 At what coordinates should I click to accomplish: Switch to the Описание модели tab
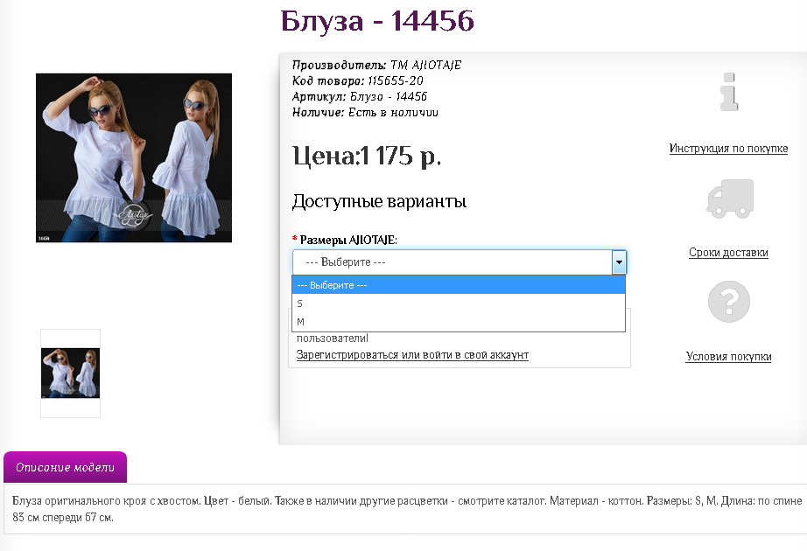click(x=65, y=467)
